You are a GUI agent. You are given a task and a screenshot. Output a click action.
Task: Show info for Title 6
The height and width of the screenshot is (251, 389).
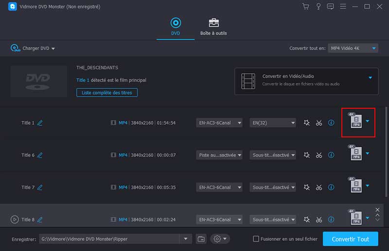pyautogui.click(x=331, y=155)
